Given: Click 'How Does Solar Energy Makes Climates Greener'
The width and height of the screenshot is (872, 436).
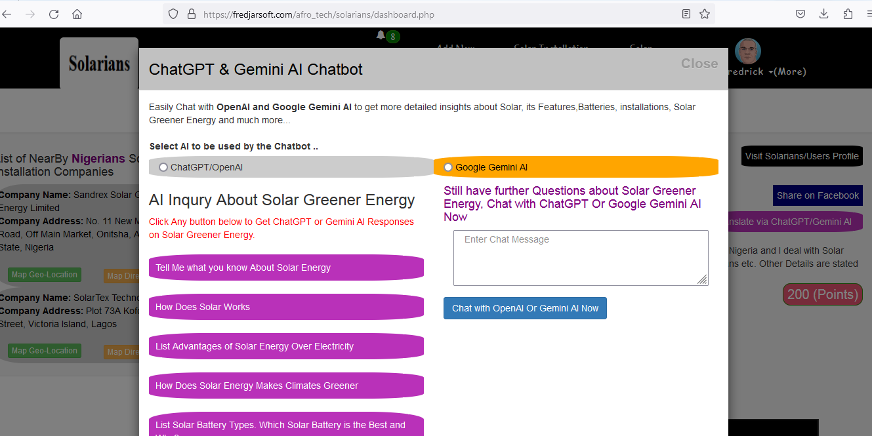Looking at the screenshot, I should [286, 386].
